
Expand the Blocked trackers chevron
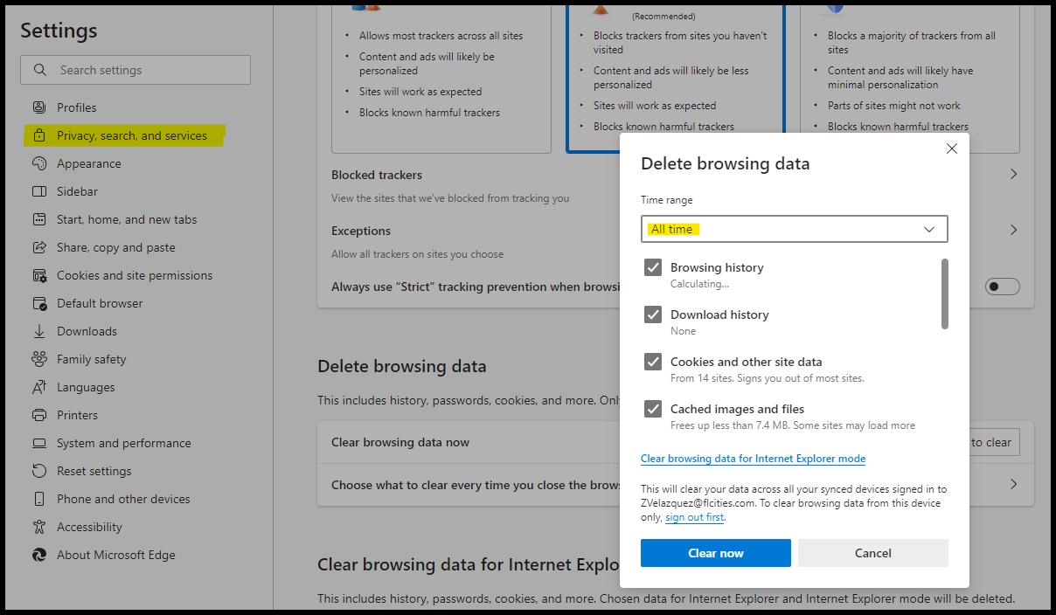click(x=1013, y=174)
